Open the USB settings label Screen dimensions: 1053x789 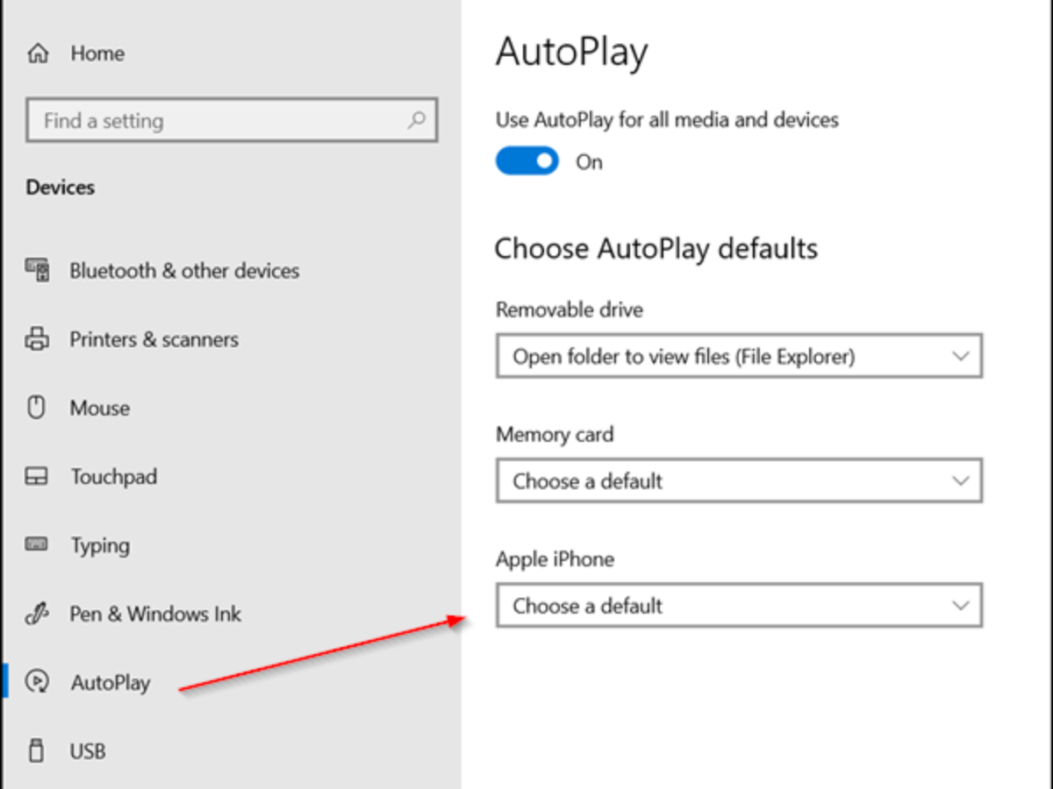click(88, 751)
